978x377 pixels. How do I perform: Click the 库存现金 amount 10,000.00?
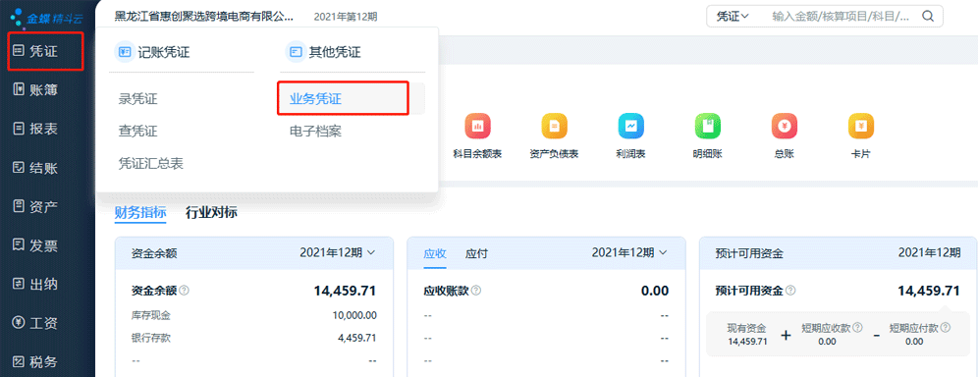[354, 315]
